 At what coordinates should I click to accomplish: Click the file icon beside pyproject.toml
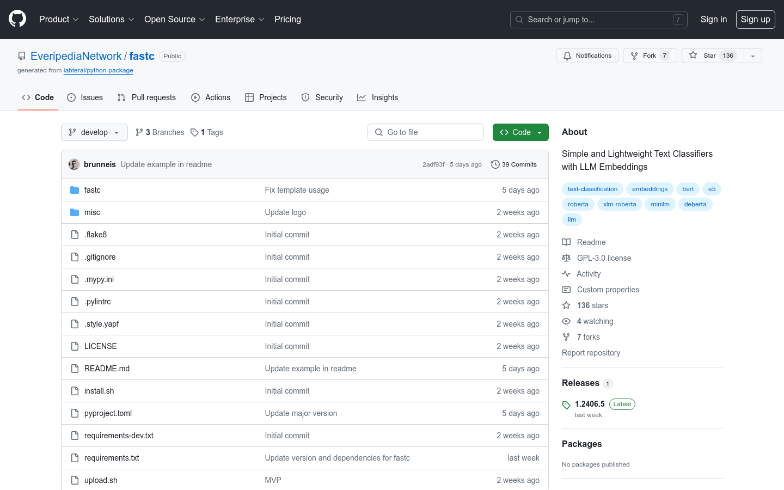(75, 413)
